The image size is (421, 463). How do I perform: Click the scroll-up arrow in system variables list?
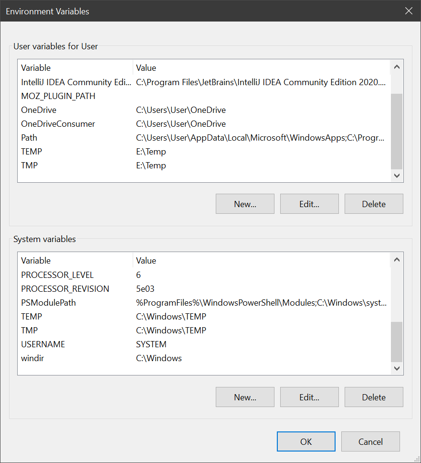[397, 259]
